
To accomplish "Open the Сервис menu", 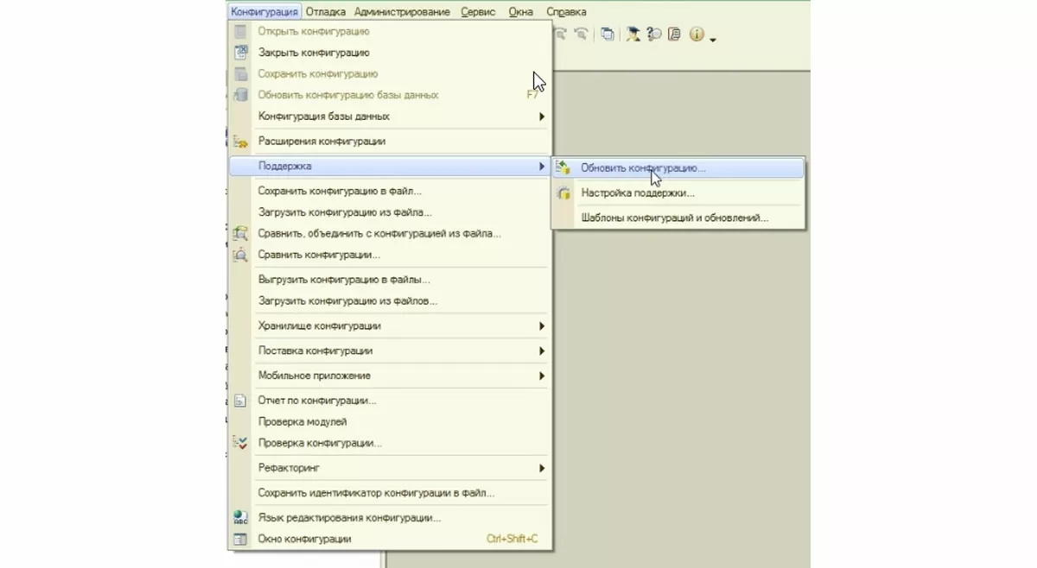I will tap(478, 12).
